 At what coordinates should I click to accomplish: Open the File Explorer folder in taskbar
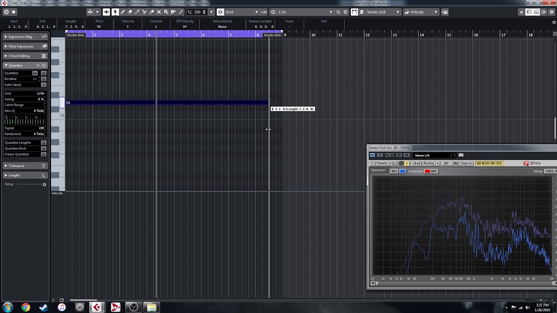(x=151, y=307)
